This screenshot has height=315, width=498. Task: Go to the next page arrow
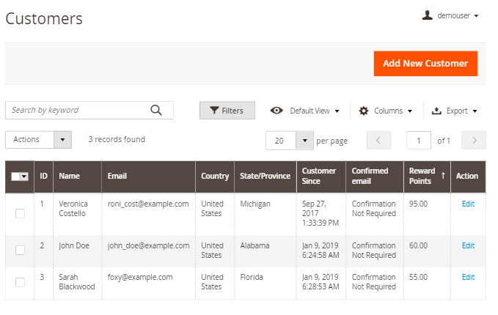pyautogui.click(x=475, y=140)
